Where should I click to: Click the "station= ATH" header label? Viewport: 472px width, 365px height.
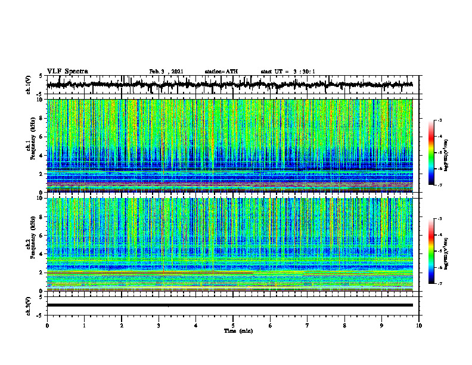[x=221, y=72]
